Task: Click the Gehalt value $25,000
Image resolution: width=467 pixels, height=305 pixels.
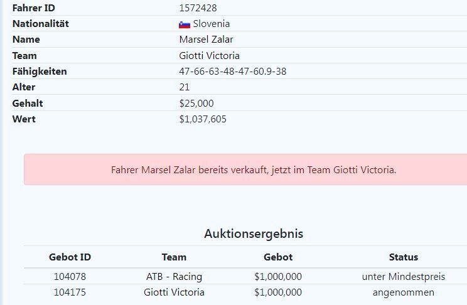Action: pyautogui.click(x=196, y=103)
